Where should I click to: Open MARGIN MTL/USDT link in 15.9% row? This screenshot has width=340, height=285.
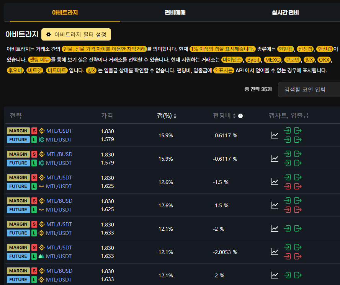(59, 131)
